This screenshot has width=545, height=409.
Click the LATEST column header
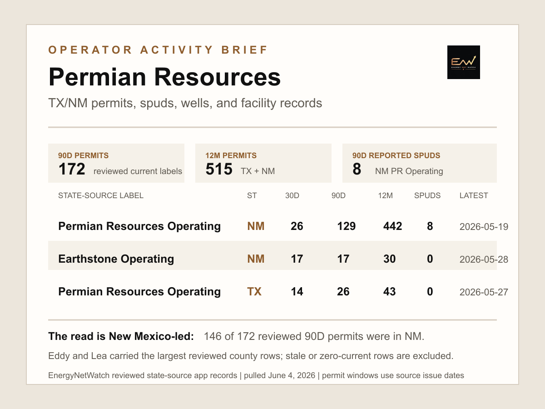[x=474, y=196]
